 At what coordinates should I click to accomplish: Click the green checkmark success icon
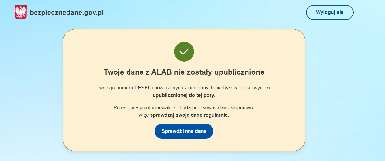[x=184, y=51]
